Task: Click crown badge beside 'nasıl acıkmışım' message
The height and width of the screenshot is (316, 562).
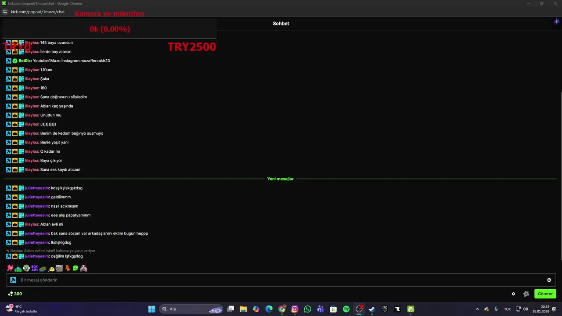Action: (15, 206)
